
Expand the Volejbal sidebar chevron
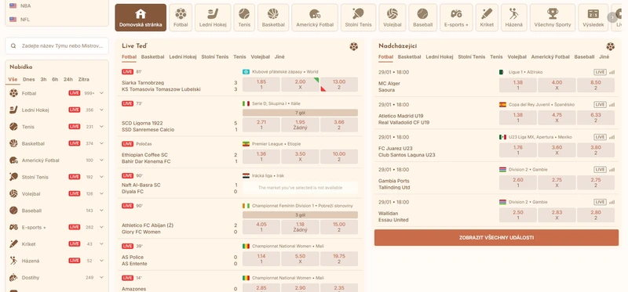102,193
